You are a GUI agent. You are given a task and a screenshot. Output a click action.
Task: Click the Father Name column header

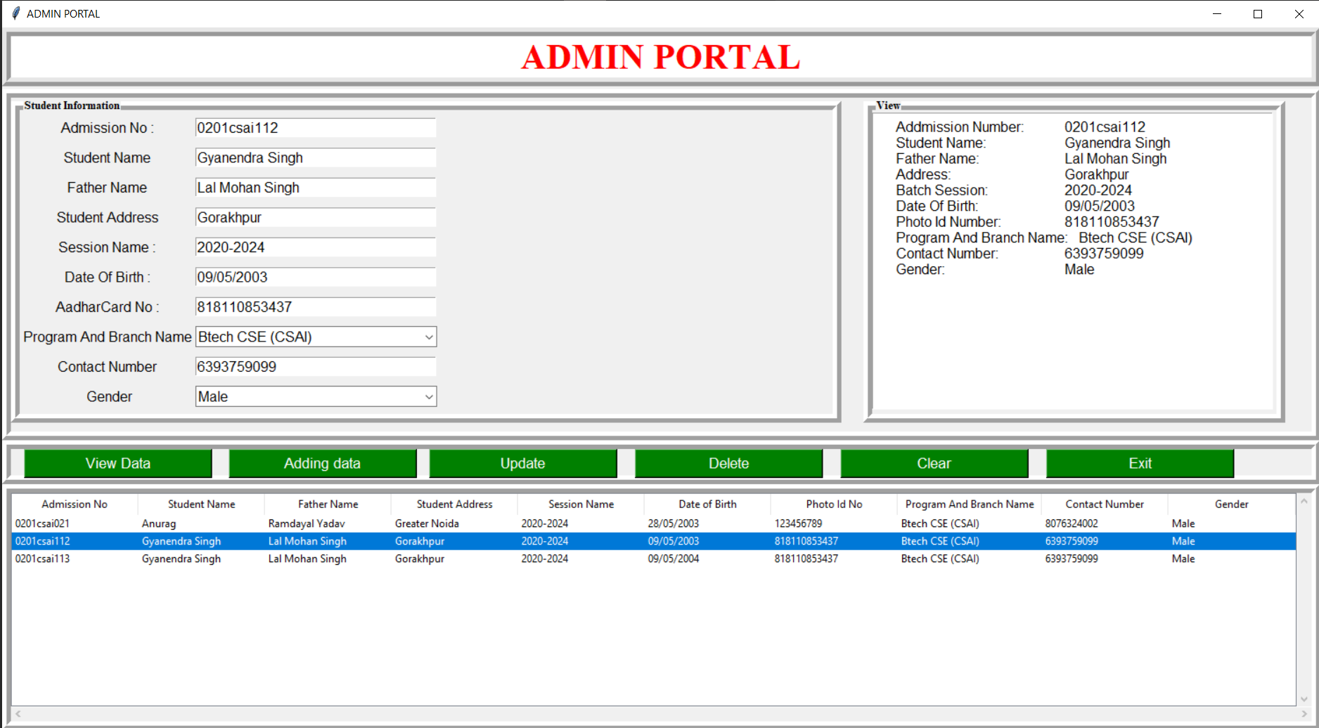coord(328,505)
